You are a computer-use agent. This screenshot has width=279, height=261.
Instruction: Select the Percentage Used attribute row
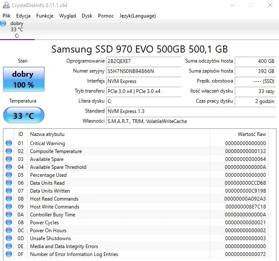[x=48, y=175]
